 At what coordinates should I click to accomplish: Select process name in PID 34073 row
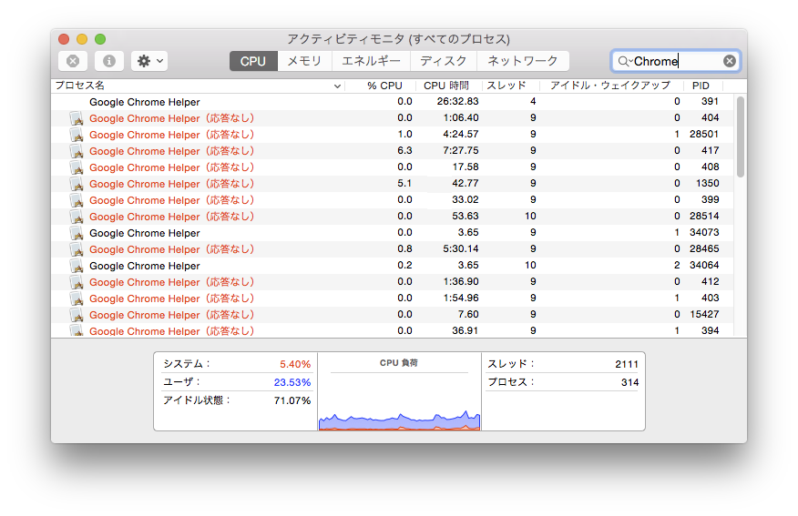pos(145,233)
